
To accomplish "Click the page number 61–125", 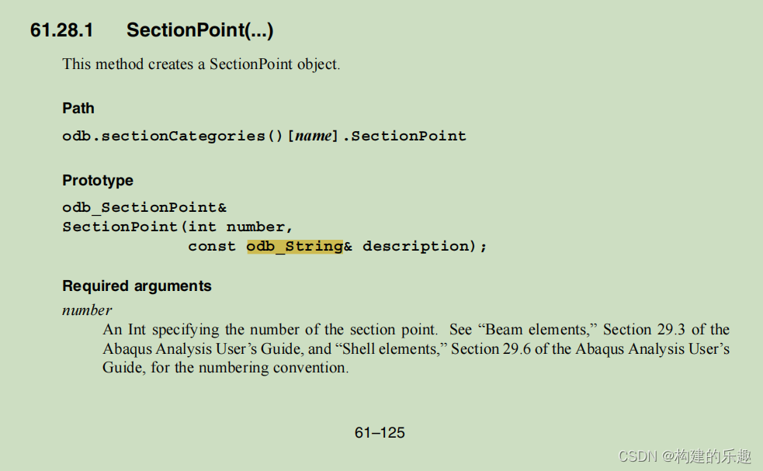I will (x=380, y=432).
